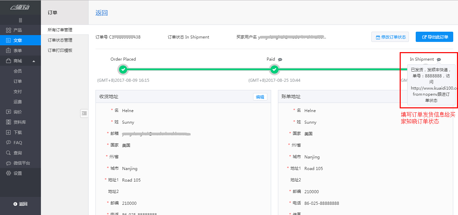Click the Order Placed milestone checkmark
The width and height of the screenshot is (458, 215).
[x=123, y=70]
